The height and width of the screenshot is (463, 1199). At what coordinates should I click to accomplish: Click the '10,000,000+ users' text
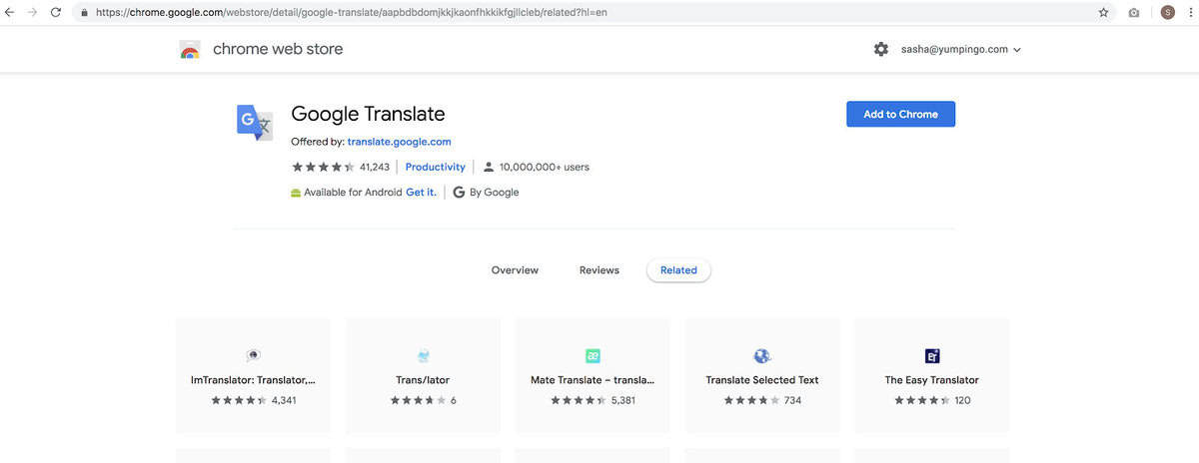pyautogui.click(x=545, y=167)
